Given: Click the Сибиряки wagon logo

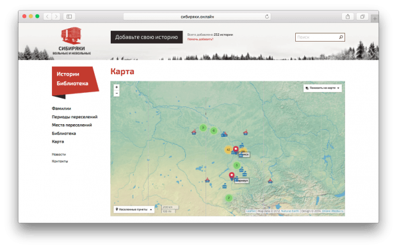Looking at the screenshot, I should click(72, 36).
